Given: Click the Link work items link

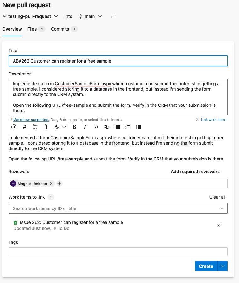Looking at the screenshot, I should 214,120.
